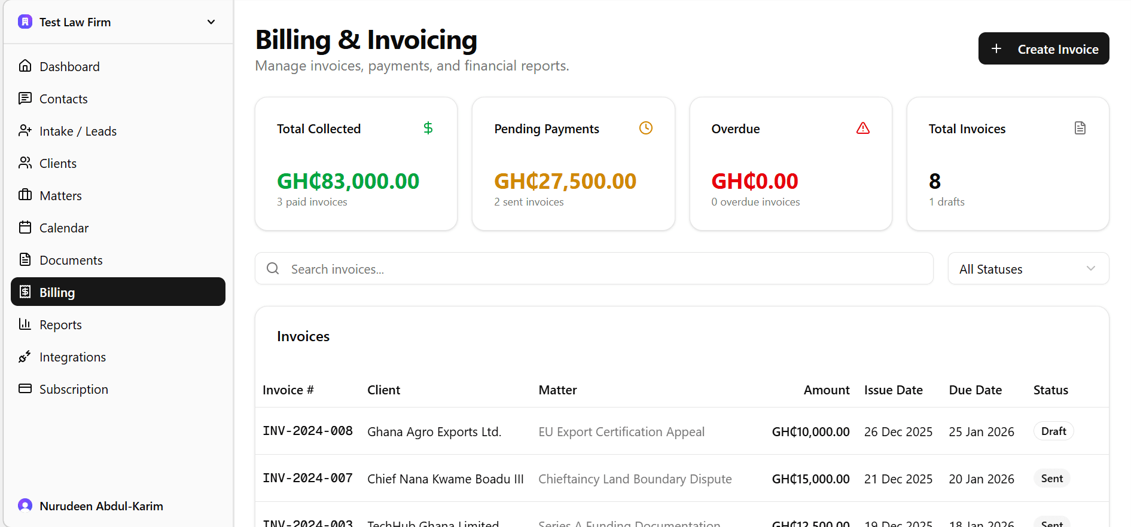Click the Contacts chat bubble icon
This screenshot has width=1131, height=527.
coord(25,98)
